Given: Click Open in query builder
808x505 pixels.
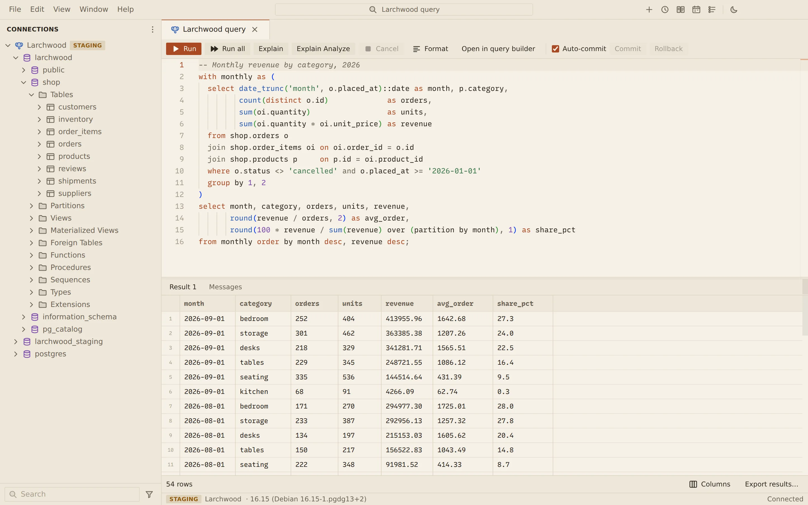Looking at the screenshot, I should (498, 49).
